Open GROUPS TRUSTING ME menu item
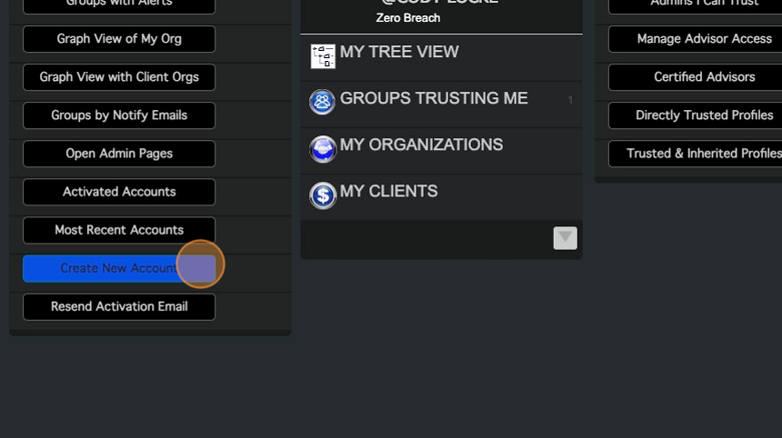Screen dimensions: 782x438 pyautogui.click(x=434, y=99)
